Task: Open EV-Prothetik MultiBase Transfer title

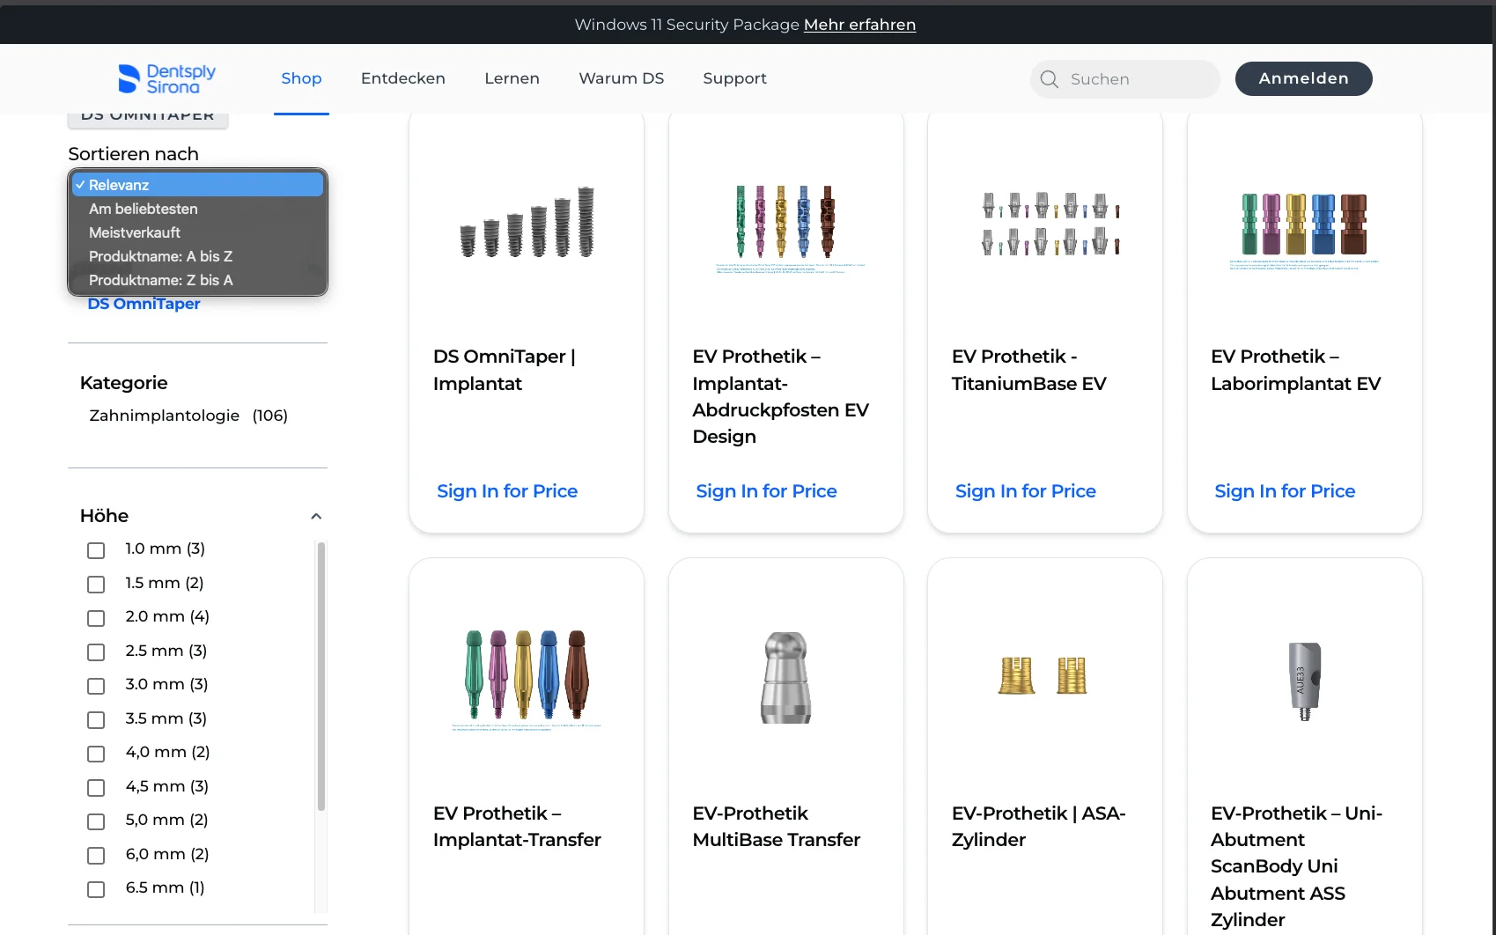Action: click(x=777, y=827)
